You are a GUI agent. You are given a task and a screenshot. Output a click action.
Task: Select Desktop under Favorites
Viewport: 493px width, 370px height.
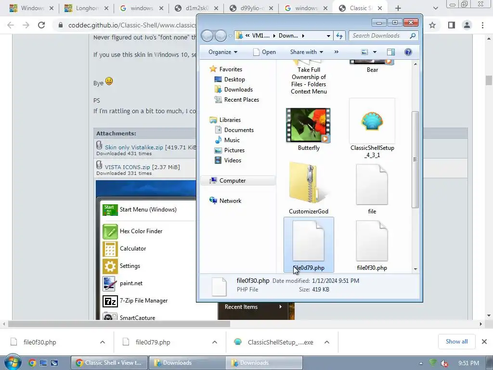234,79
